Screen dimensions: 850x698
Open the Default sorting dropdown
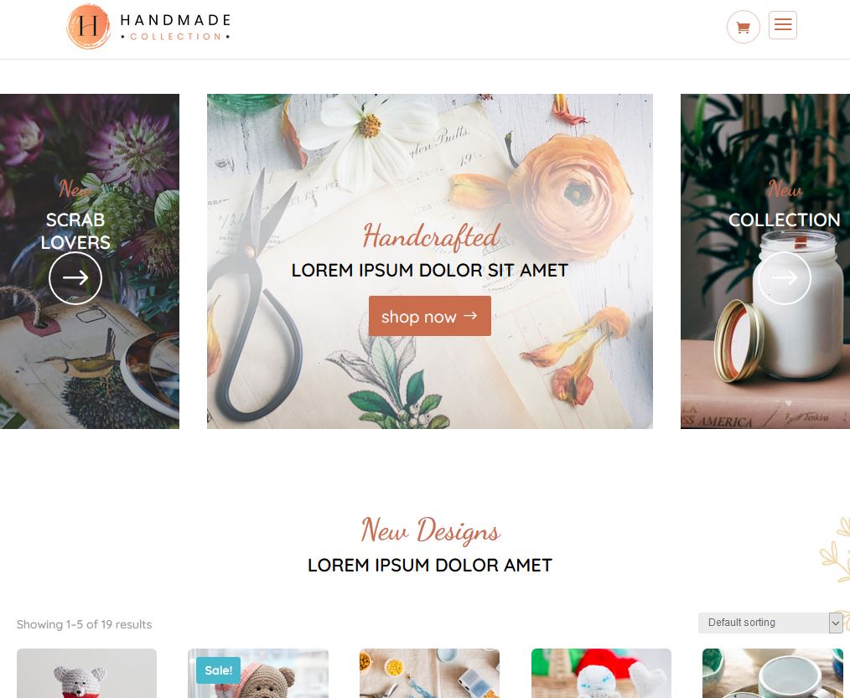coord(770,623)
